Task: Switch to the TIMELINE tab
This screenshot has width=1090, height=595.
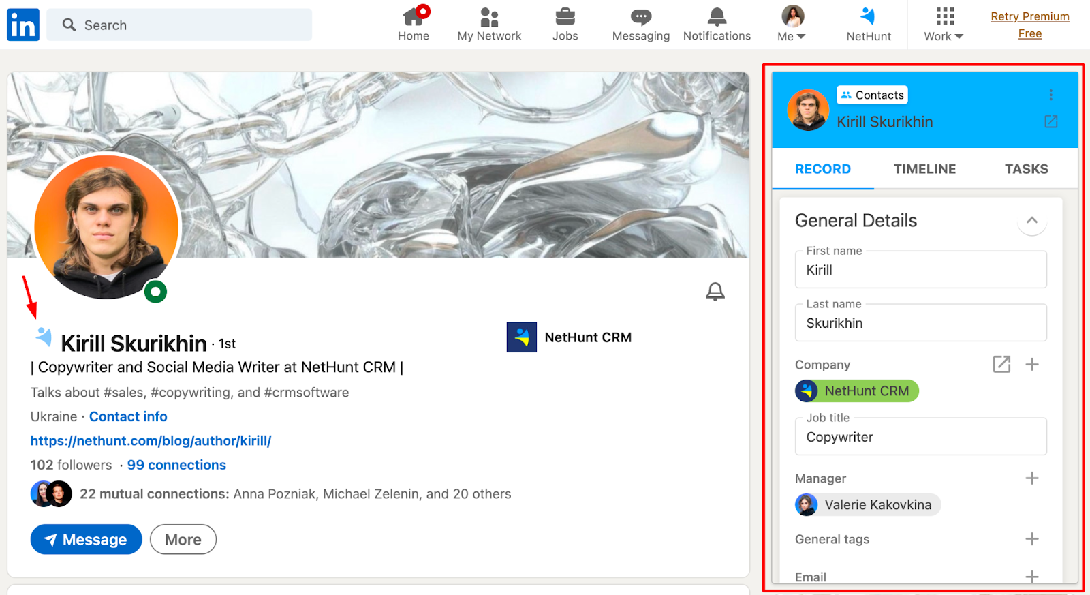Action: click(924, 169)
